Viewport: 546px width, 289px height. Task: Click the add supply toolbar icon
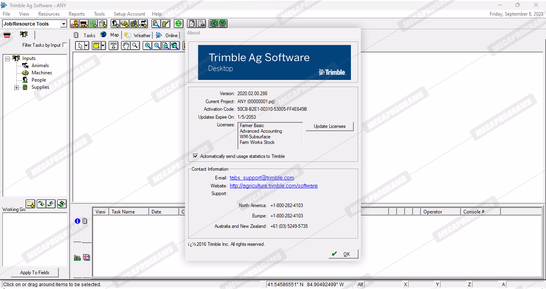tap(134, 24)
